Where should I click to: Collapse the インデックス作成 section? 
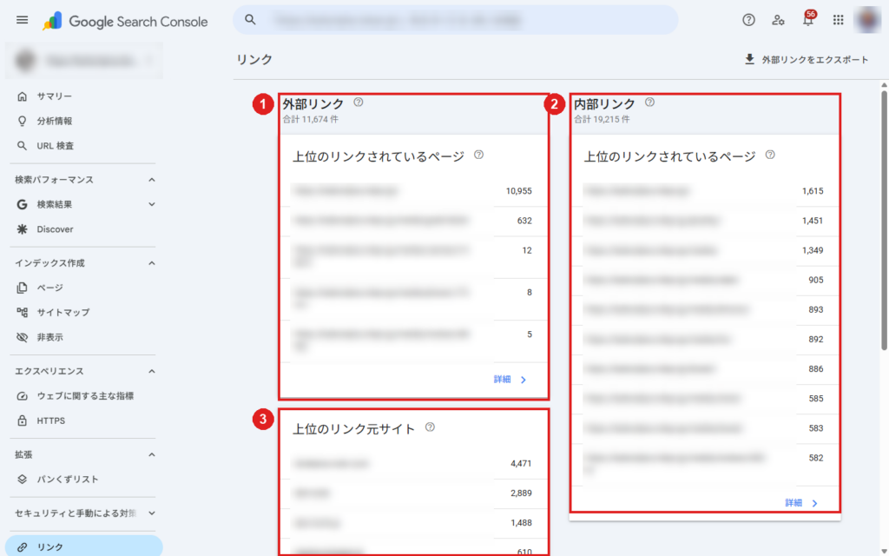[x=151, y=263]
